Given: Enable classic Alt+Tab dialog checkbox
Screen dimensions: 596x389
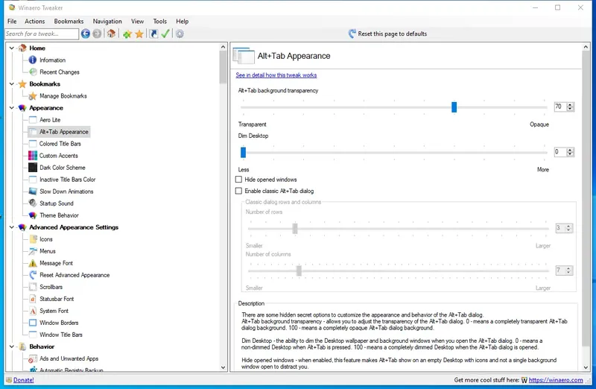Looking at the screenshot, I should pos(238,191).
